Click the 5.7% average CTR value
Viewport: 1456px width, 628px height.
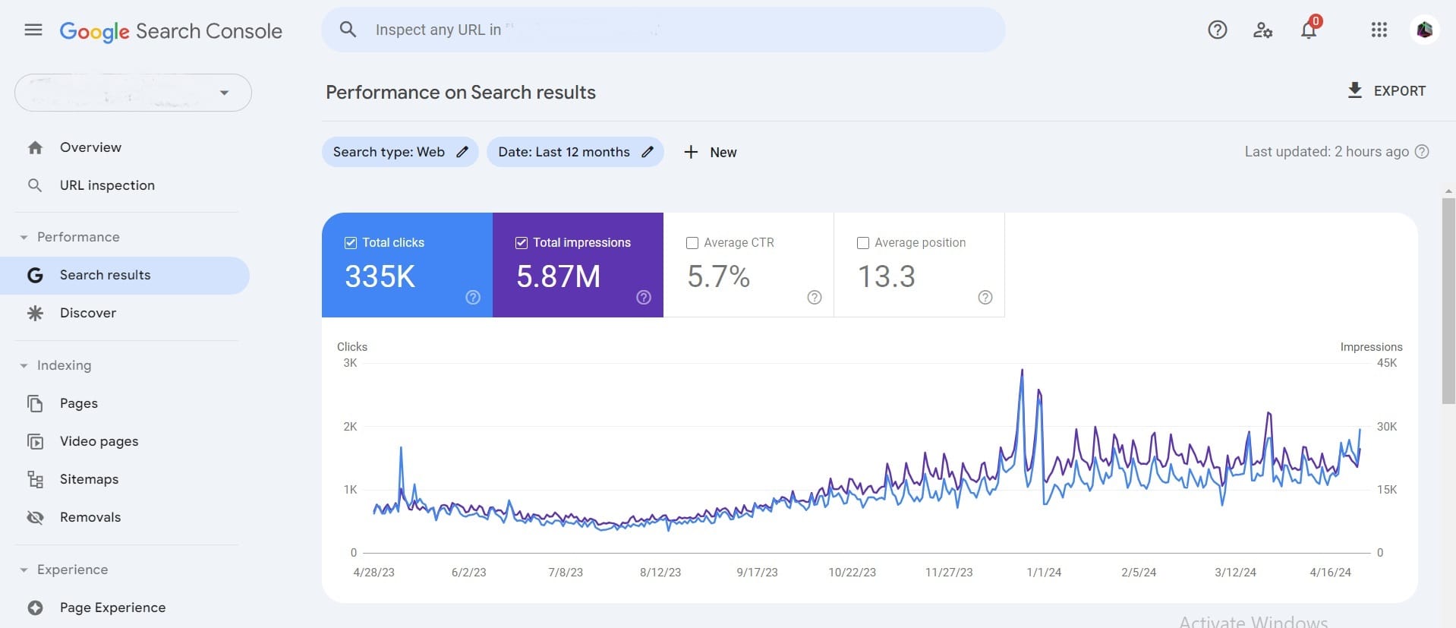point(719,276)
